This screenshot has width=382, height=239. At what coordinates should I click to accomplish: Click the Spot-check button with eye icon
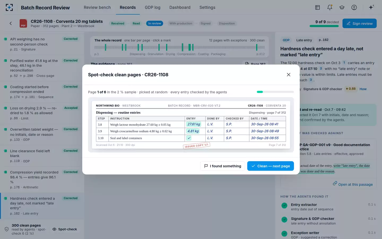pos(65,229)
